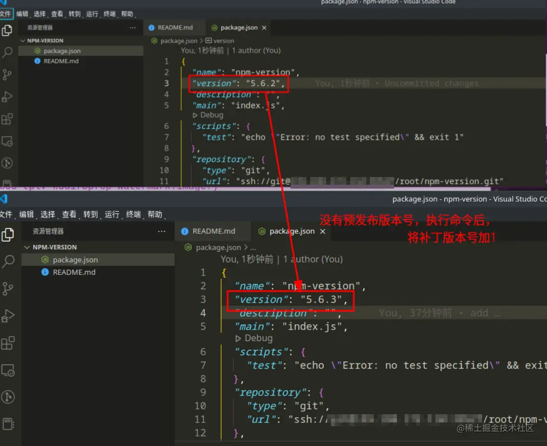
Task: Open Run and Debug icon in upper window
Action: point(7,97)
